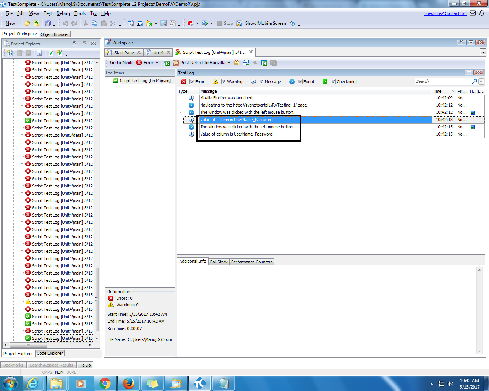Switch to the Code Explorer tab
The image size is (489, 391).
click(x=50, y=353)
